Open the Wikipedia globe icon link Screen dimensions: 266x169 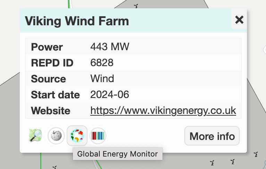click(56, 135)
